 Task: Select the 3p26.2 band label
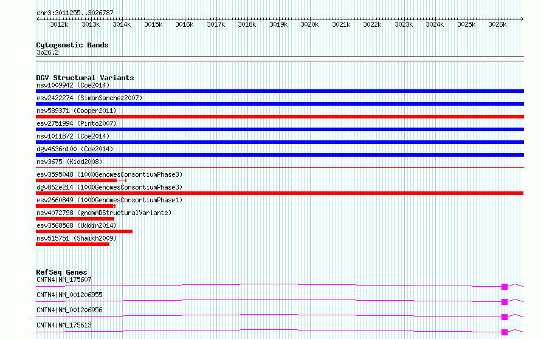tap(47, 52)
